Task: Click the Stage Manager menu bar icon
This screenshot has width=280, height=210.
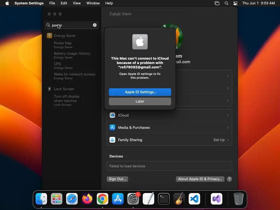Action: coord(217,3)
